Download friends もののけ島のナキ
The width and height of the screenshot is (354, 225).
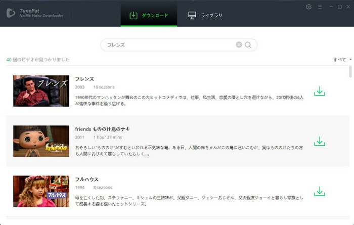coord(320,141)
